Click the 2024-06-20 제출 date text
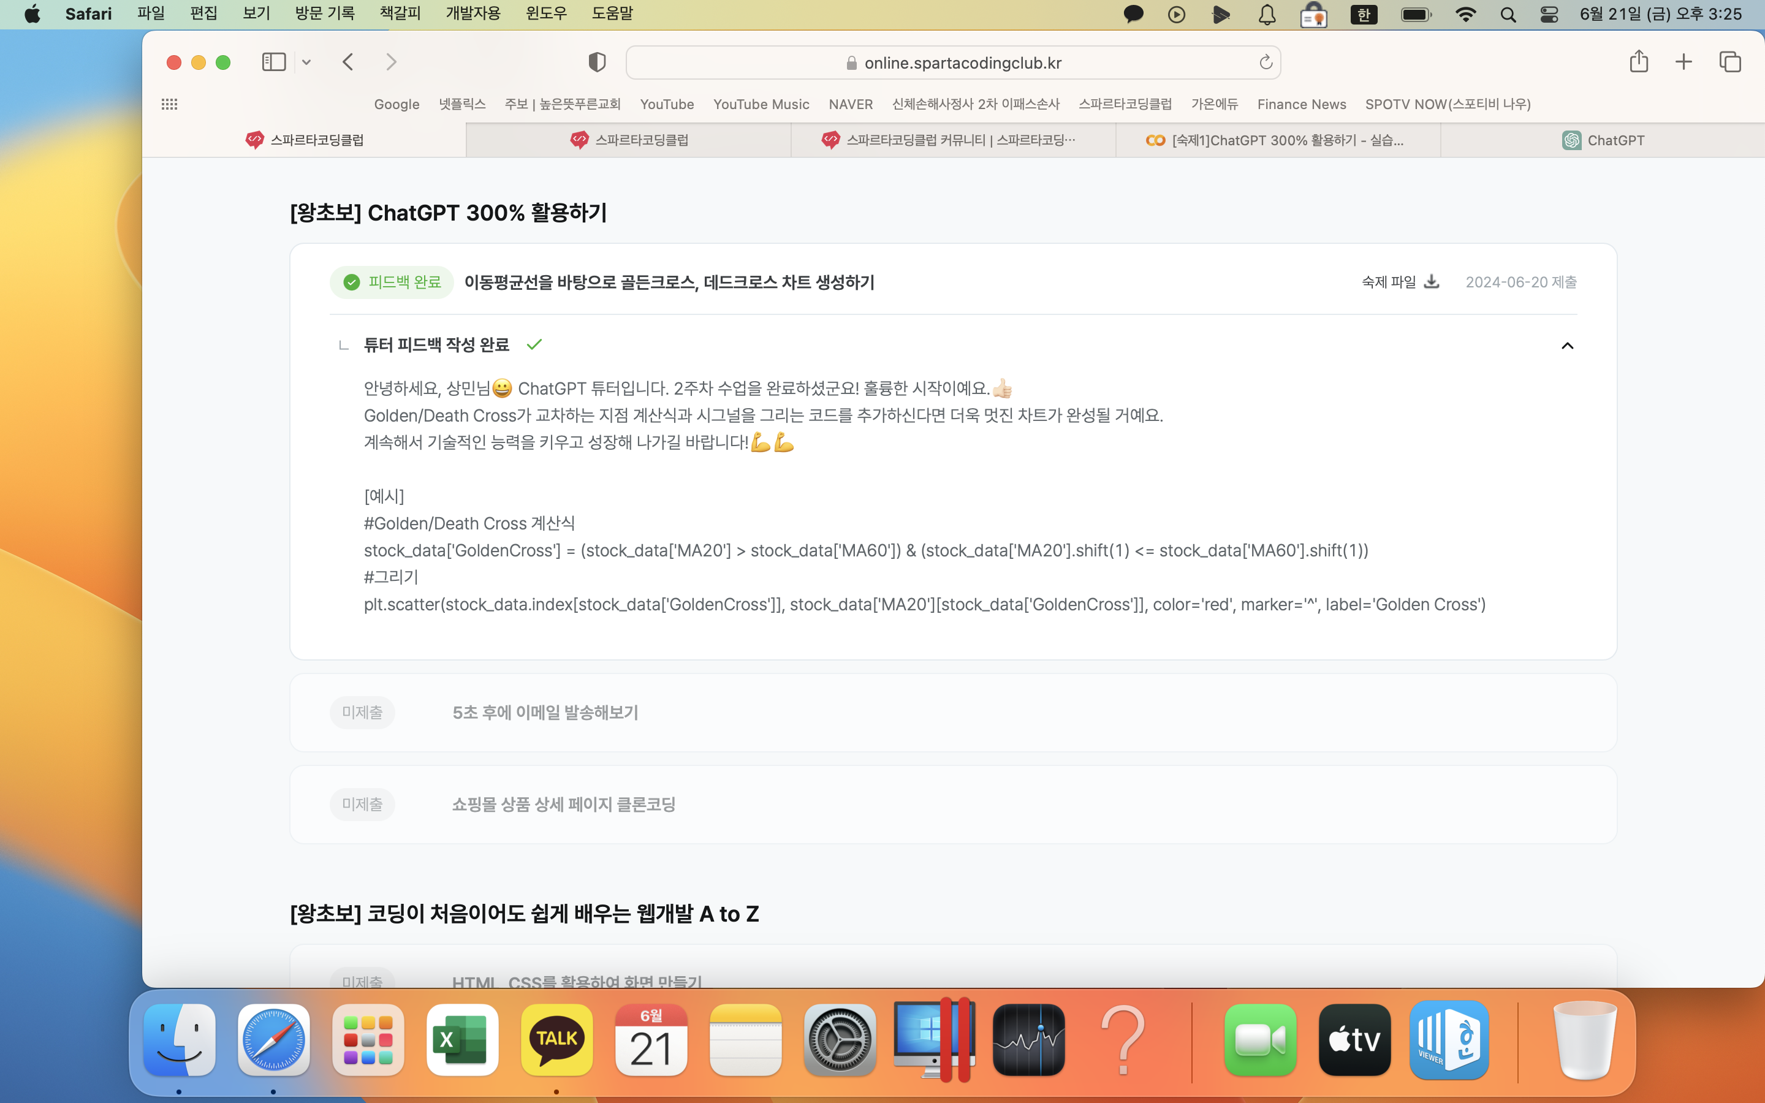Viewport: 1765px width, 1103px height. tap(1522, 282)
